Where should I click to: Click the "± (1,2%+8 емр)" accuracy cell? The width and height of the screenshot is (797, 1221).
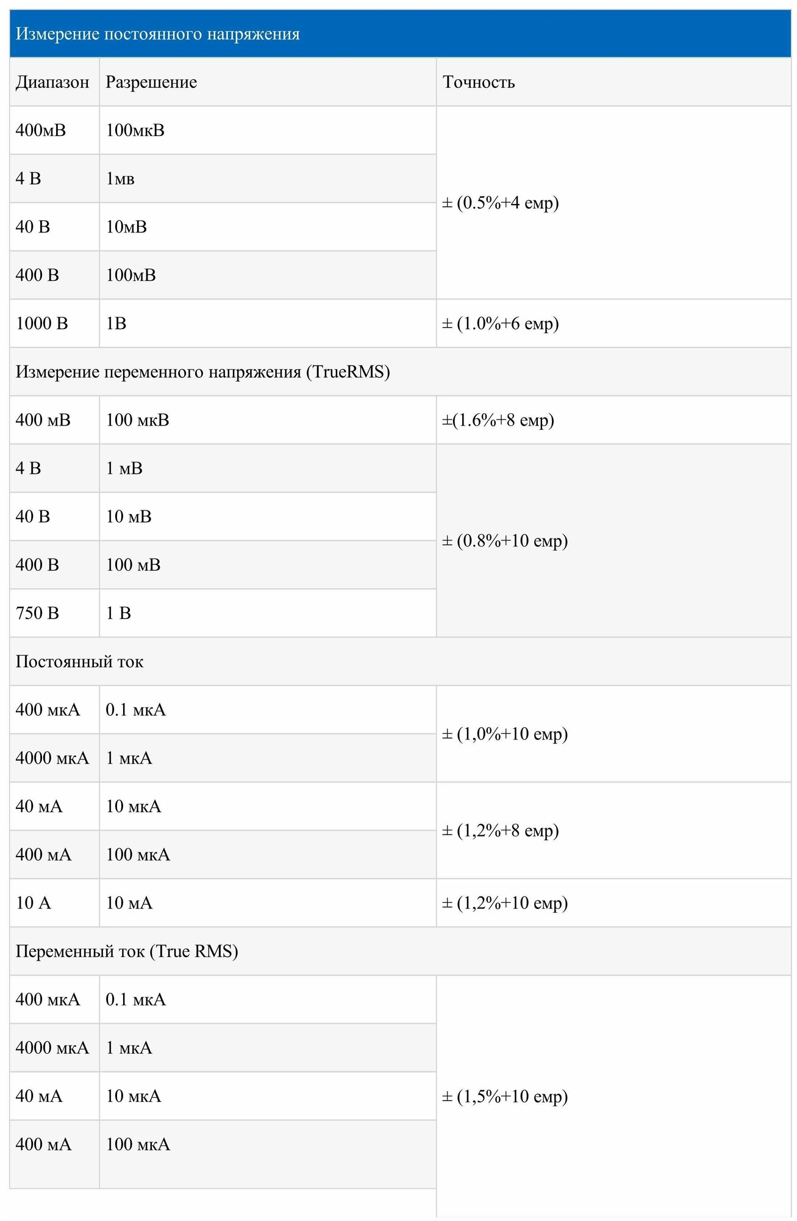coord(501,830)
